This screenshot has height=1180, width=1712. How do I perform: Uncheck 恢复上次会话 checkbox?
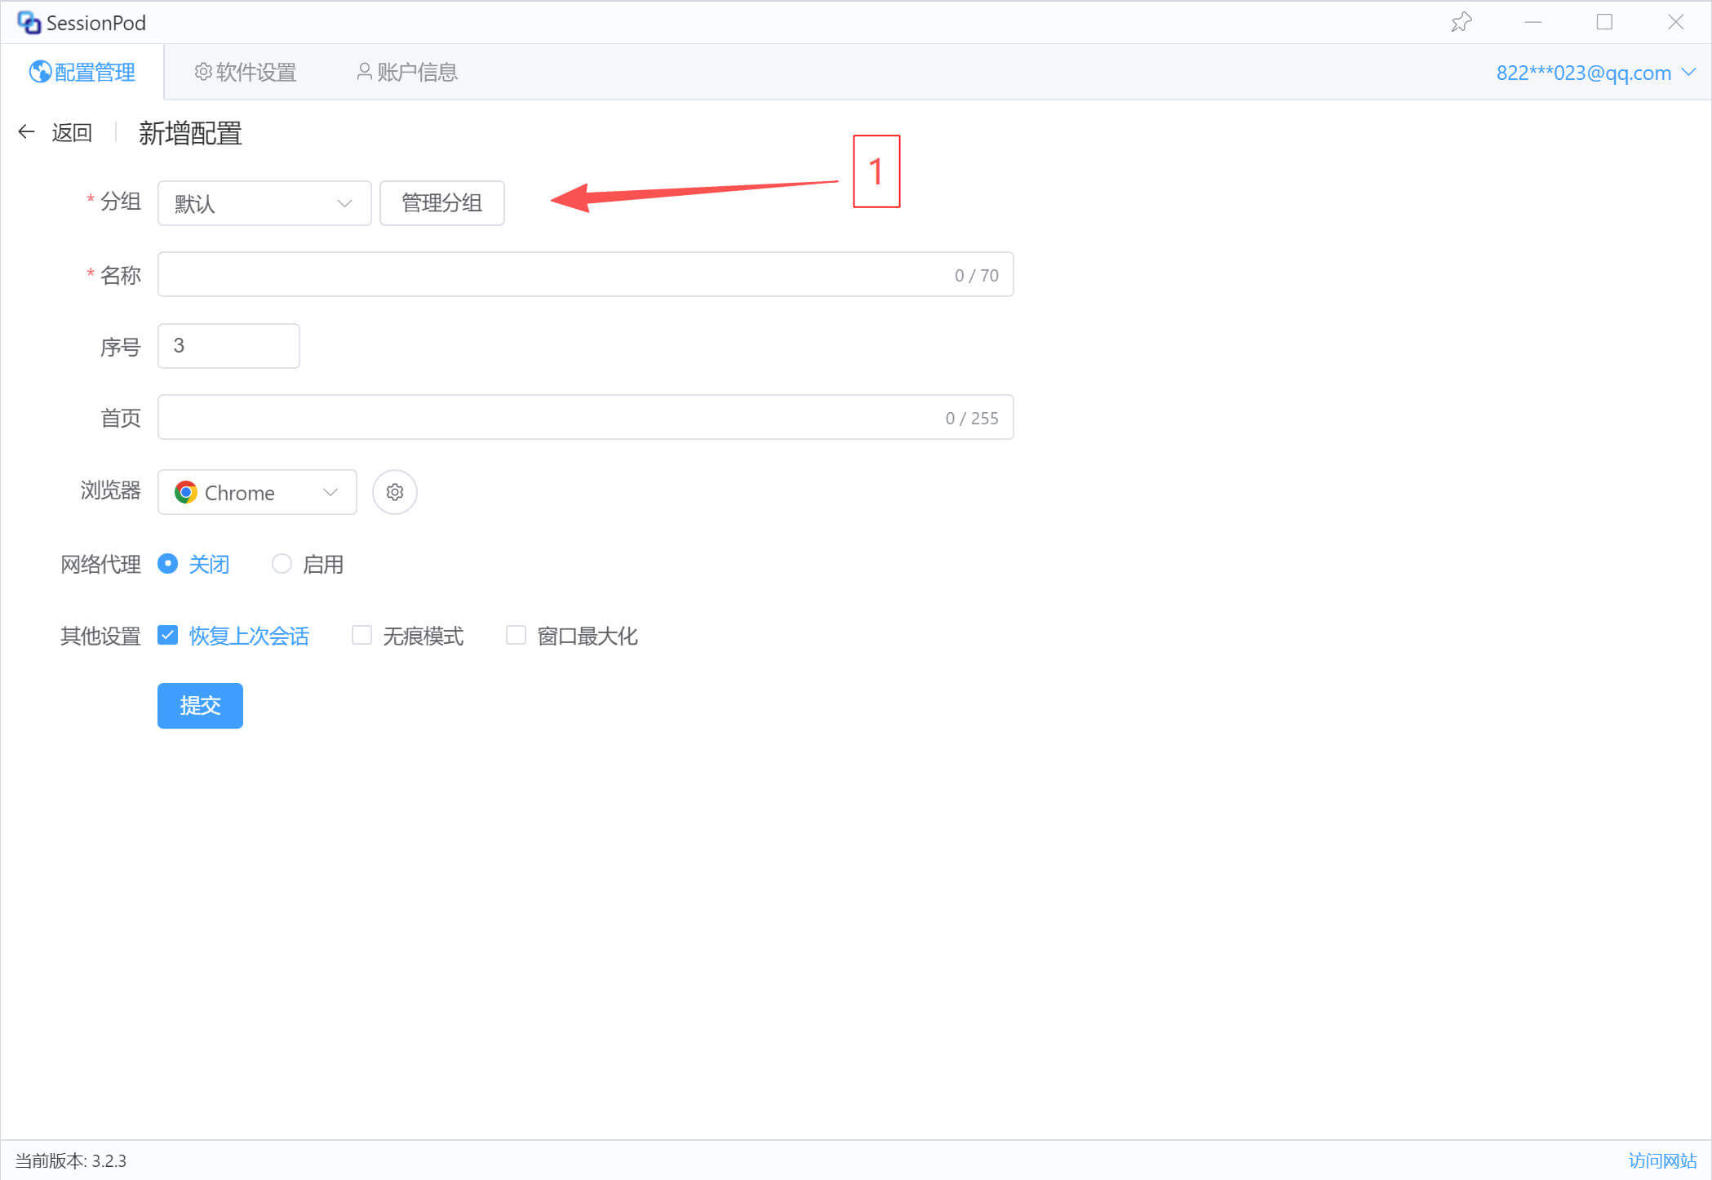click(167, 635)
